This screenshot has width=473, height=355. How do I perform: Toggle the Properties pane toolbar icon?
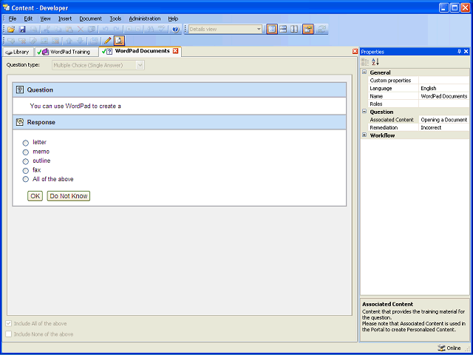[x=308, y=30]
